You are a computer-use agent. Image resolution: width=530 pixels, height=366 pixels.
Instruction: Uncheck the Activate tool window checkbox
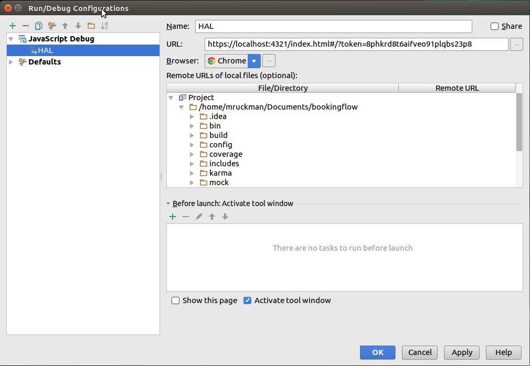[x=248, y=300]
